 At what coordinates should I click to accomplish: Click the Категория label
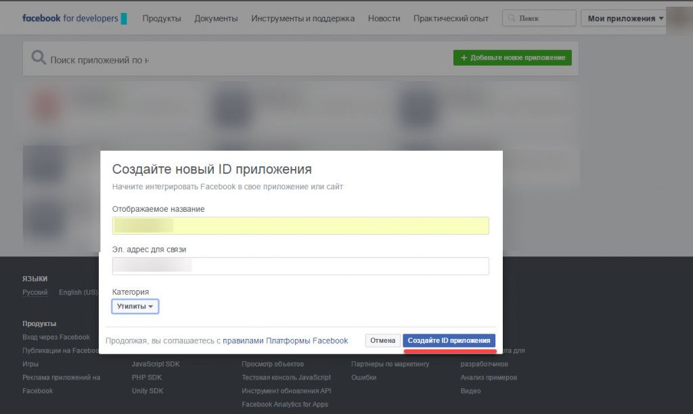click(131, 292)
